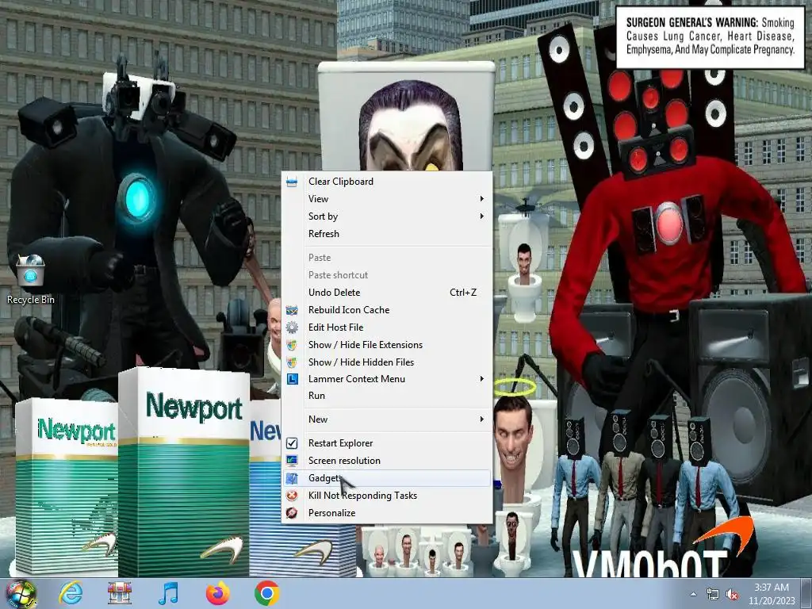812x609 pixels.
Task: Click the Screen resolution monitor icon
Action: tap(292, 461)
